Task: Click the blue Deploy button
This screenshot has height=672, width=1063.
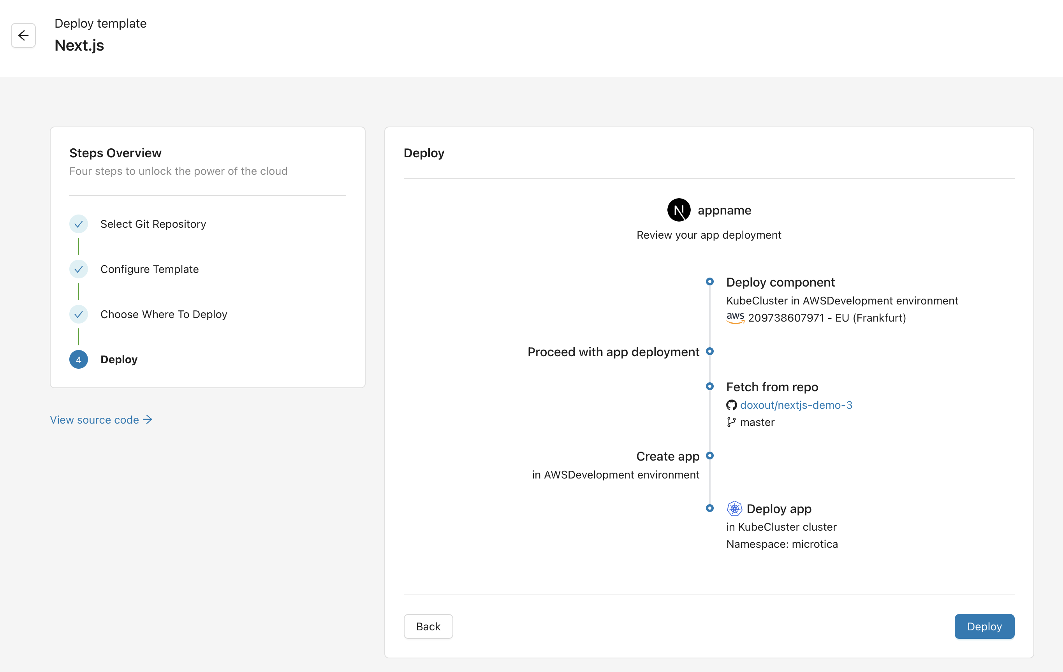Action: [x=984, y=626]
